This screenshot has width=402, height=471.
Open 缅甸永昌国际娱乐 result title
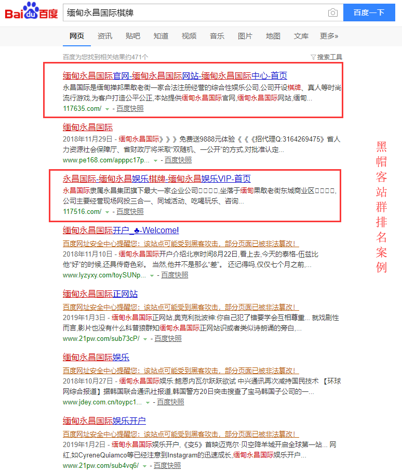(96, 357)
